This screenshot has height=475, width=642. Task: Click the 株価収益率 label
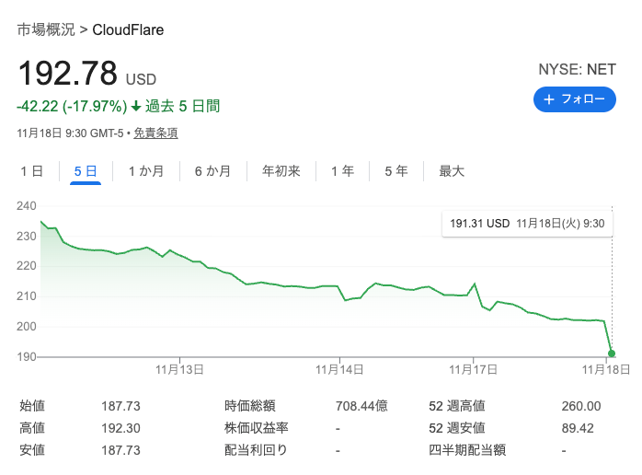pos(257,428)
